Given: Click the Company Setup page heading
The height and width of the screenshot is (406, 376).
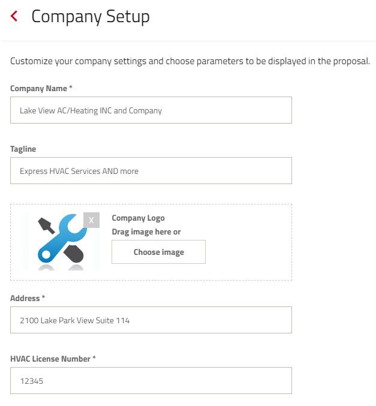Looking at the screenshot, I should [91, 17].
